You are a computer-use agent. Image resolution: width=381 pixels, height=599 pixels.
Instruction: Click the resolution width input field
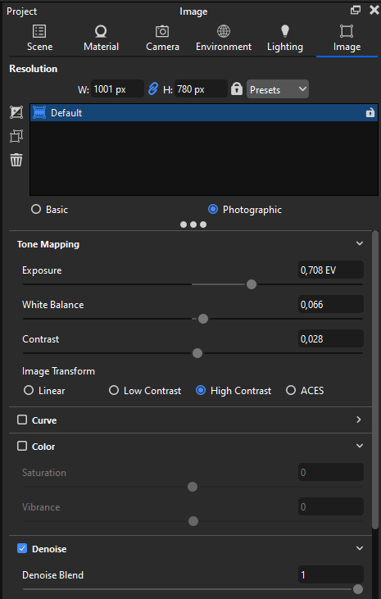click(x=117, y=89)
